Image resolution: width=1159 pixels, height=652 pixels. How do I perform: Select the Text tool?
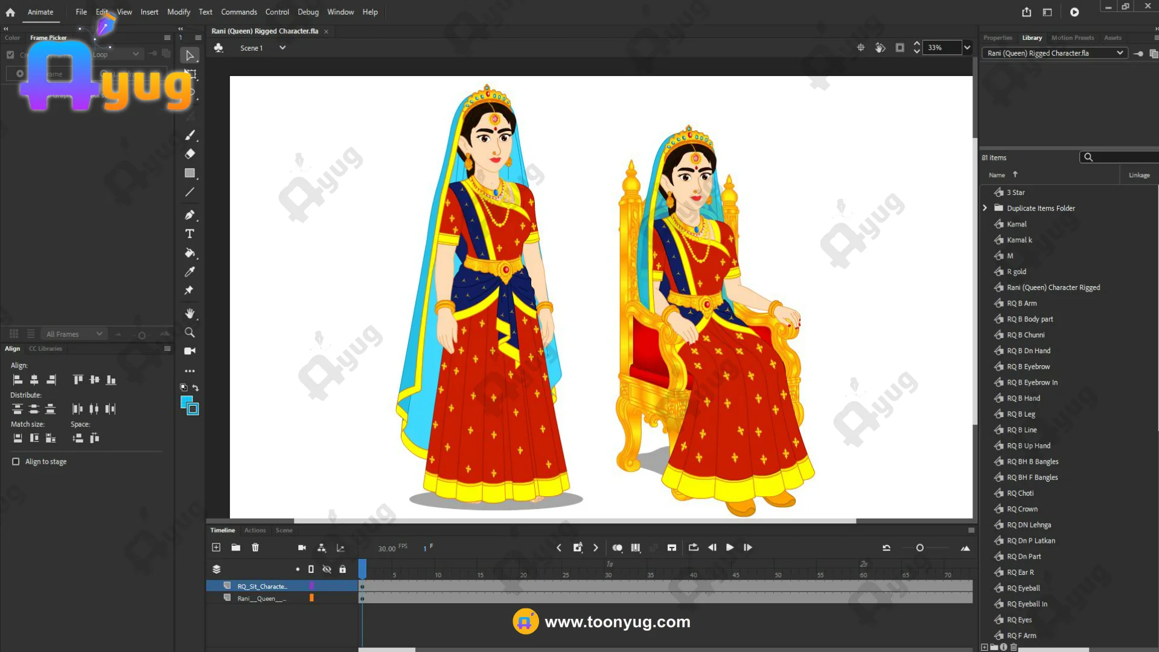(190, 234)
